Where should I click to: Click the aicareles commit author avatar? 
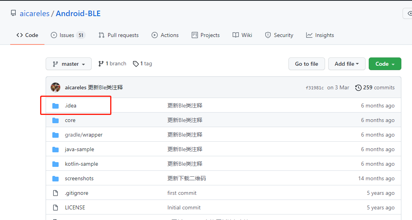pyautogui.click(x=55, y=87)
